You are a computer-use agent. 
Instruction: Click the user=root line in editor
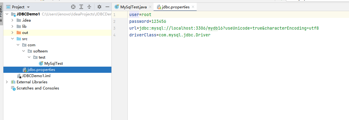pos(140,15)
